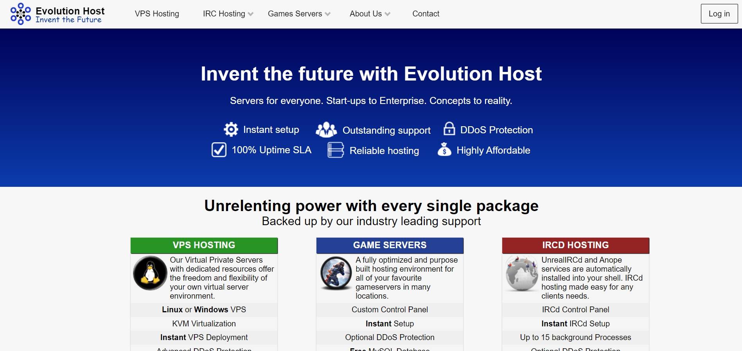The width and height of the screenshot is (742, 351).
Task: Click the Evolution Host molecule logo icon
Action: tap(20, 14)
